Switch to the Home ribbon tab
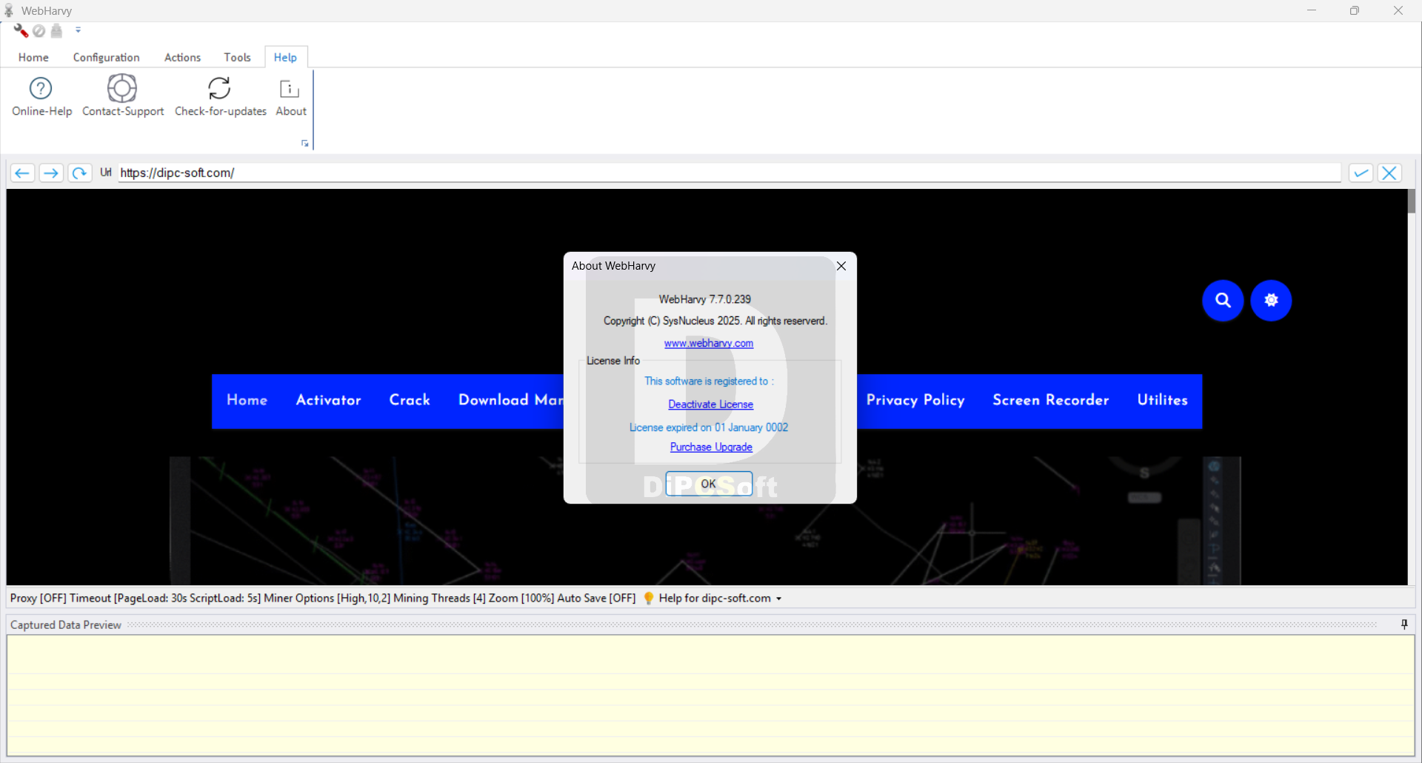Image resolution: width=1422 pixels, height=763 pixels. click(33, 57)
